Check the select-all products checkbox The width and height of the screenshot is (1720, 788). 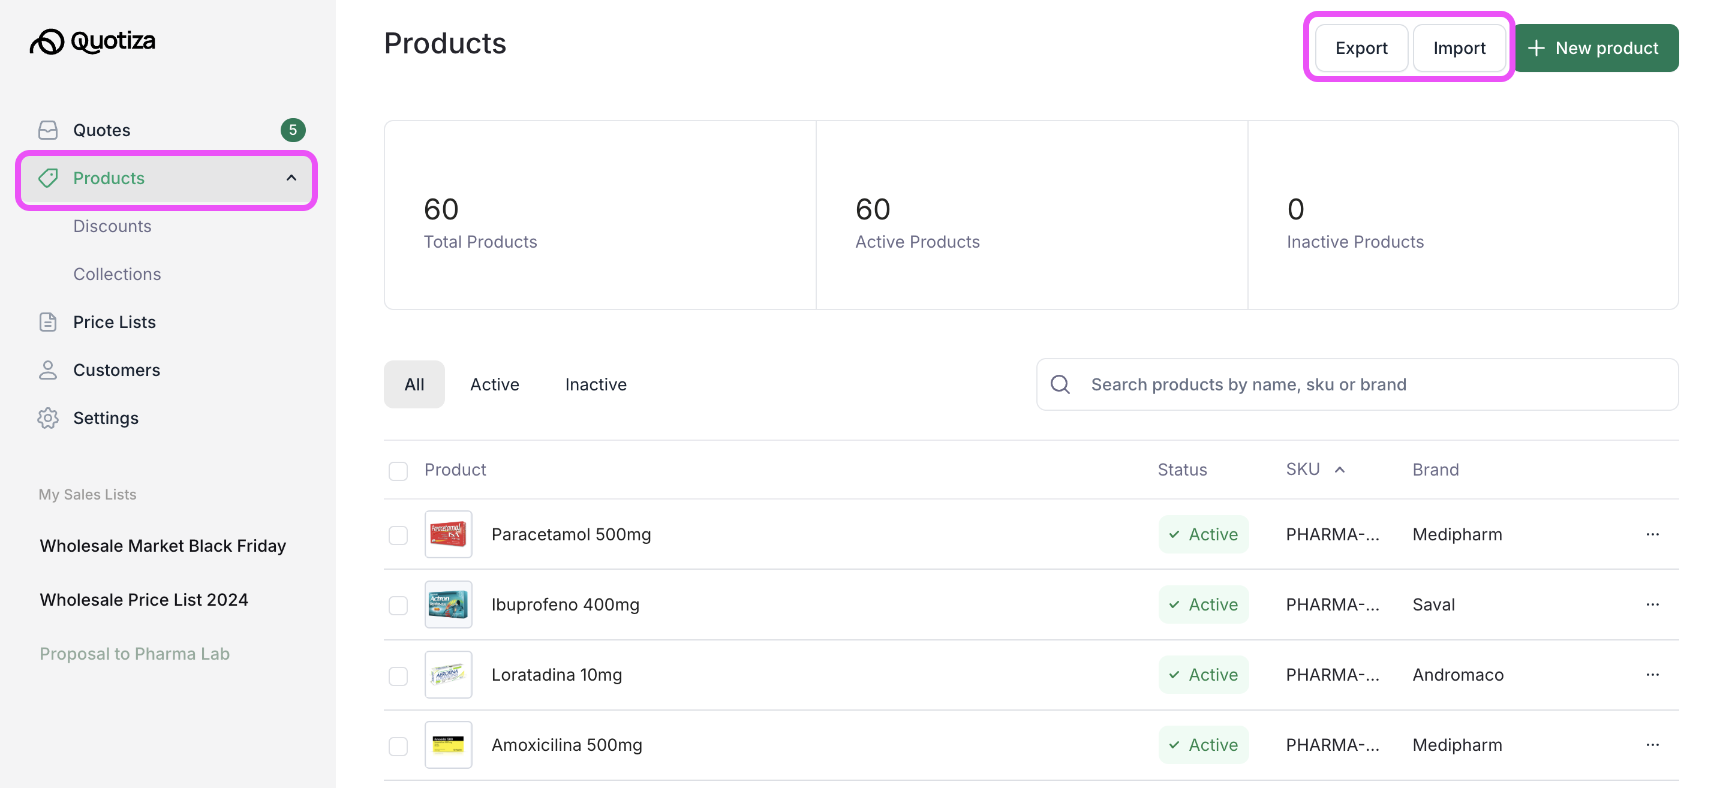pyautogui.click(x=399, y=471)
